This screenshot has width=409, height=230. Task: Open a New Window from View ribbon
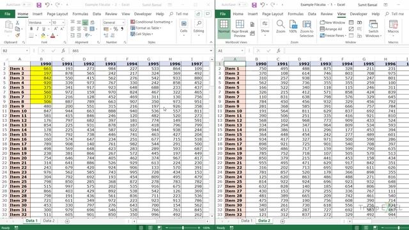click(332, 23)
